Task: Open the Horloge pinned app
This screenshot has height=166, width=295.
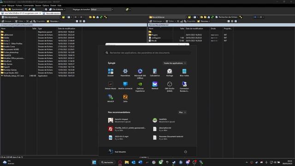Action: (170, 72)
